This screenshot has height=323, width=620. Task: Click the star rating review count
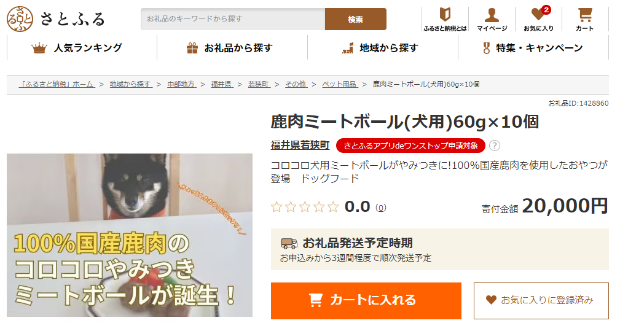(381, 208)
